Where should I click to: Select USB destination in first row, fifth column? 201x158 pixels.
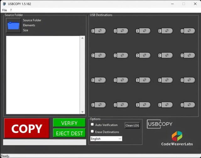coord(188,31)
